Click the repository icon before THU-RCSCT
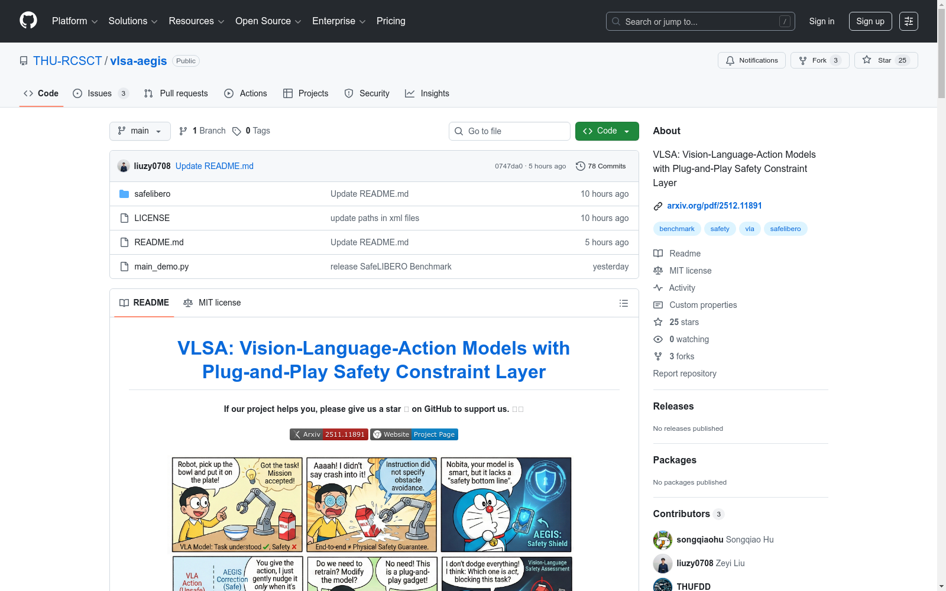The width and height of the screenshot is (946, 591). [24, 61]
